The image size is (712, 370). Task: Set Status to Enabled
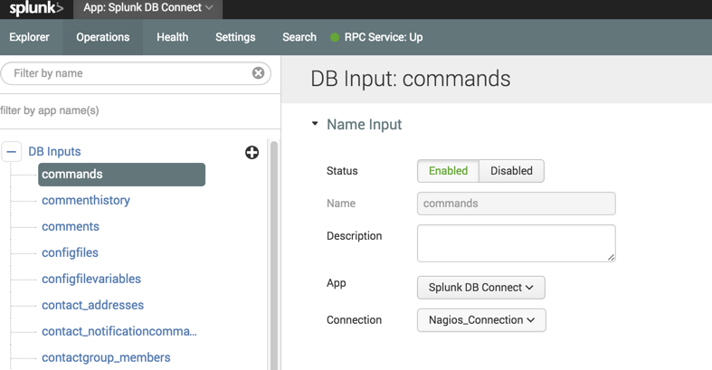[448, 171]
